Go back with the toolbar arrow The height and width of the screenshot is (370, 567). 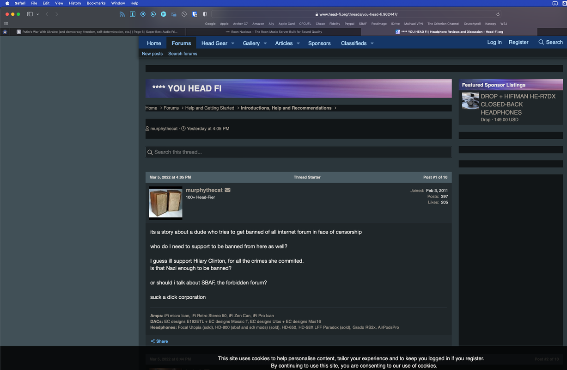47,14
